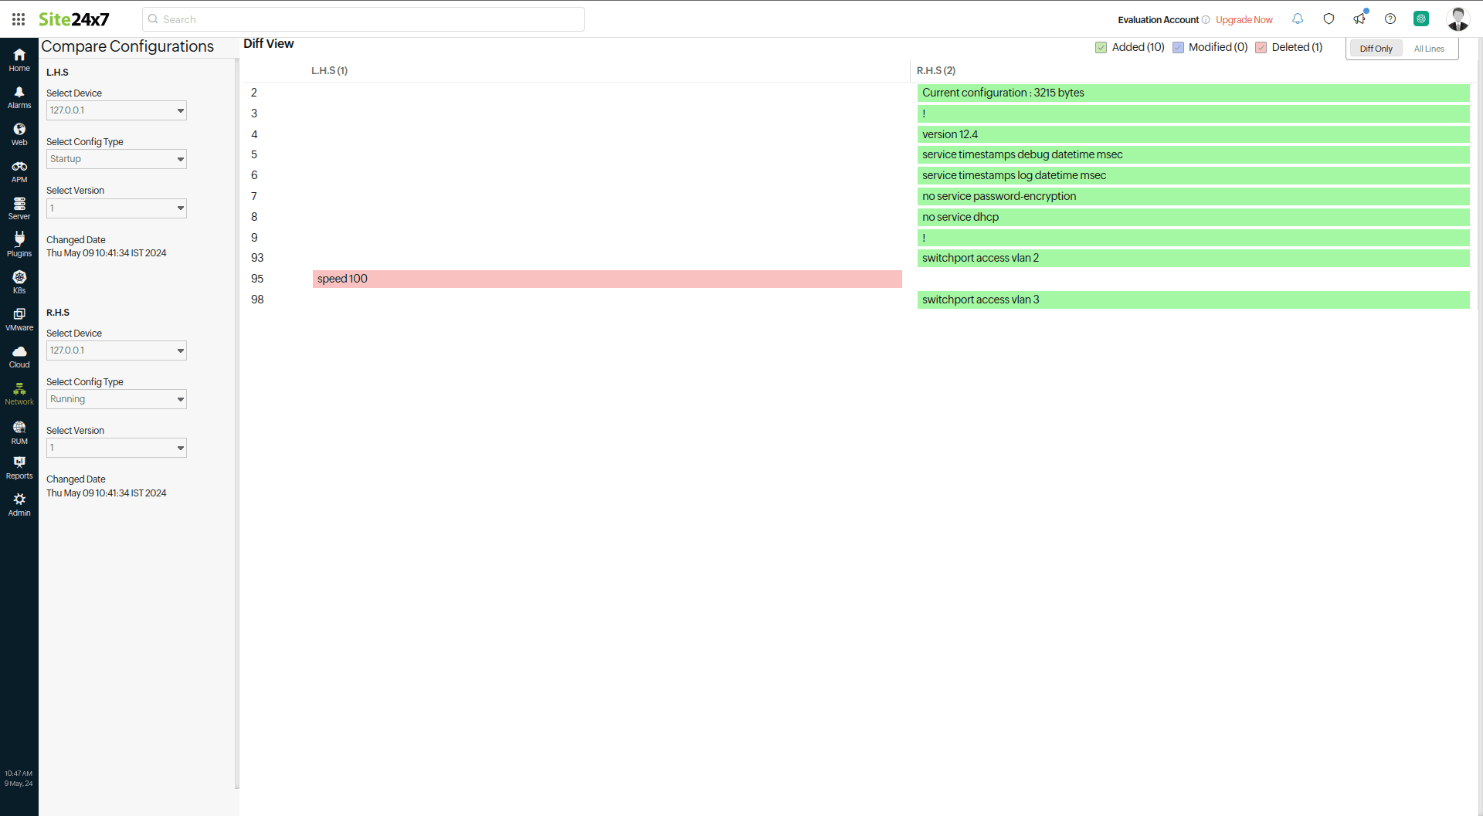The height and width of the screenshot is (816, 1483).
Task: Open the K8s monitoring icon
Action: 19,282
